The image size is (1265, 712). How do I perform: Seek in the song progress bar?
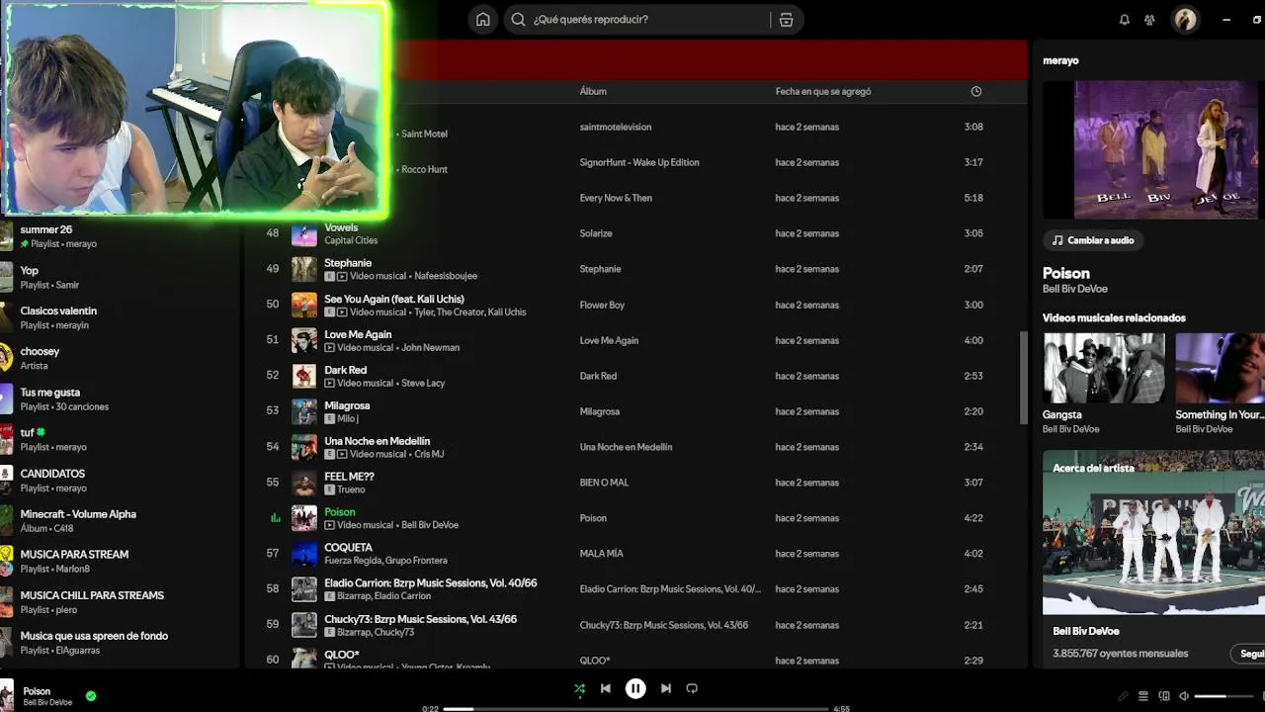[x=635, y=708]
